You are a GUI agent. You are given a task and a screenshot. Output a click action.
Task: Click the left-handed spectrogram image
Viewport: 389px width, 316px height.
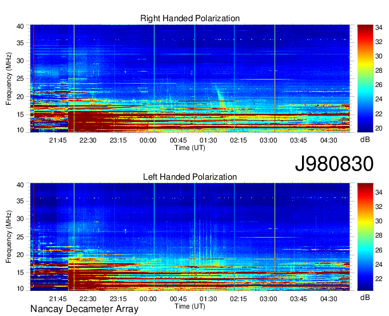(x=190, y=237)
